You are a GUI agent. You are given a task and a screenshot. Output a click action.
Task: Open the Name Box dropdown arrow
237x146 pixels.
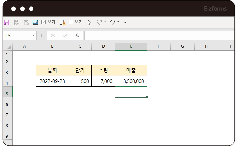point(33,36)
